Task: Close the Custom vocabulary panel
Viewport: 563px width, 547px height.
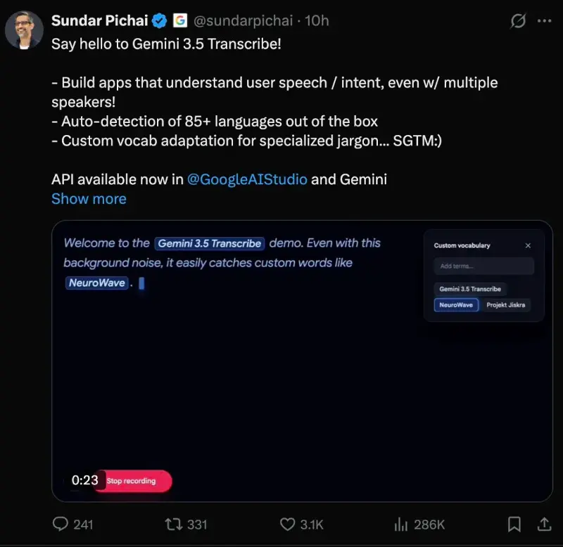Action: 528,245
